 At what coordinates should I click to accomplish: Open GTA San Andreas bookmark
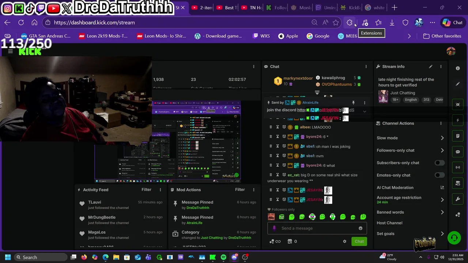[46, 36]
